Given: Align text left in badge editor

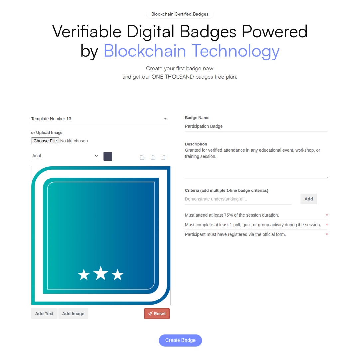Looking at the screenshot, I should pyautogui.click(x=142, y=157).
